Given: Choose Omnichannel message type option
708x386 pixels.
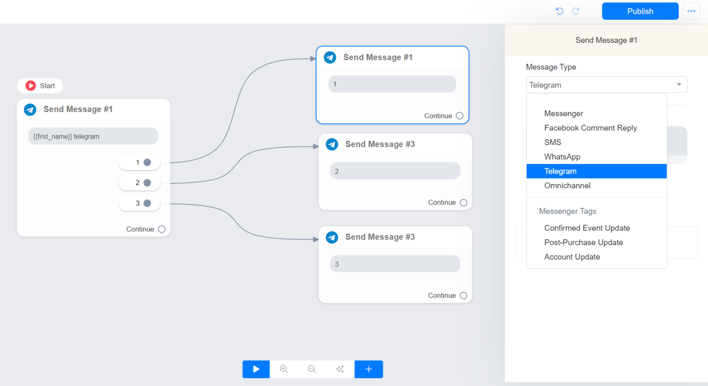Looking at the screenshot, I should tap(567, 186).
